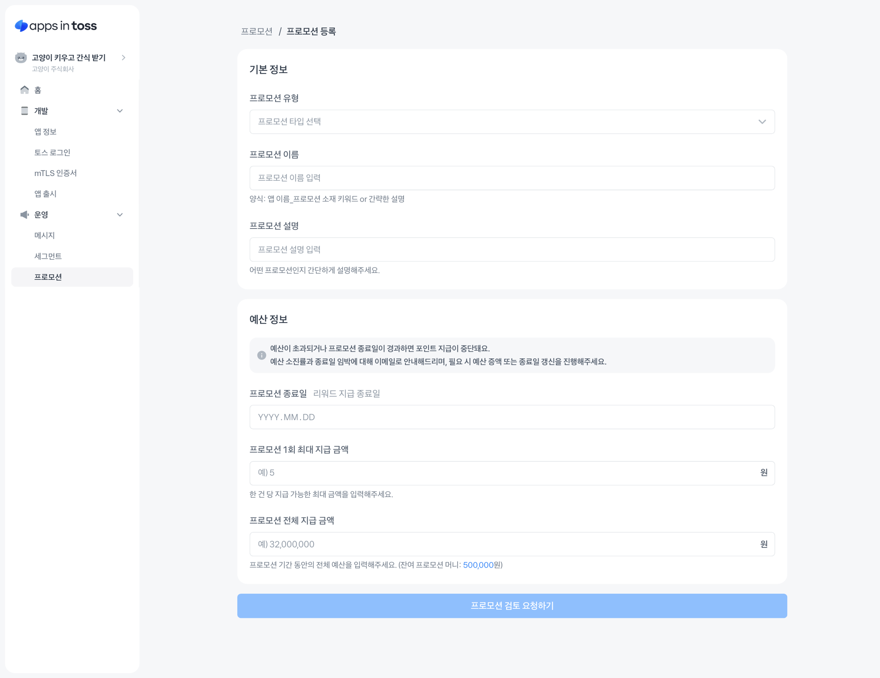Viewport: 880px width, 678px height.
Task: Open the 프로모션 타입 선택 dropdown
Action: 512,122
